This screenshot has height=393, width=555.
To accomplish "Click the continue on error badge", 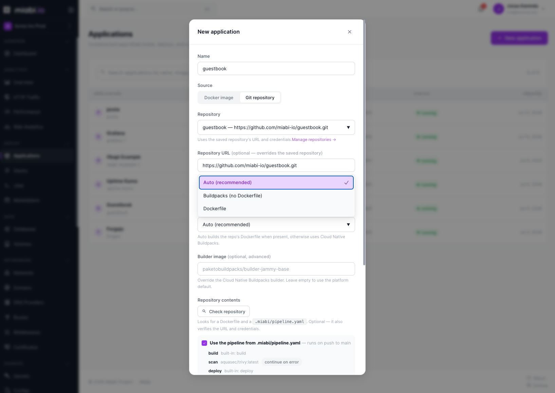I will (282, 362).
